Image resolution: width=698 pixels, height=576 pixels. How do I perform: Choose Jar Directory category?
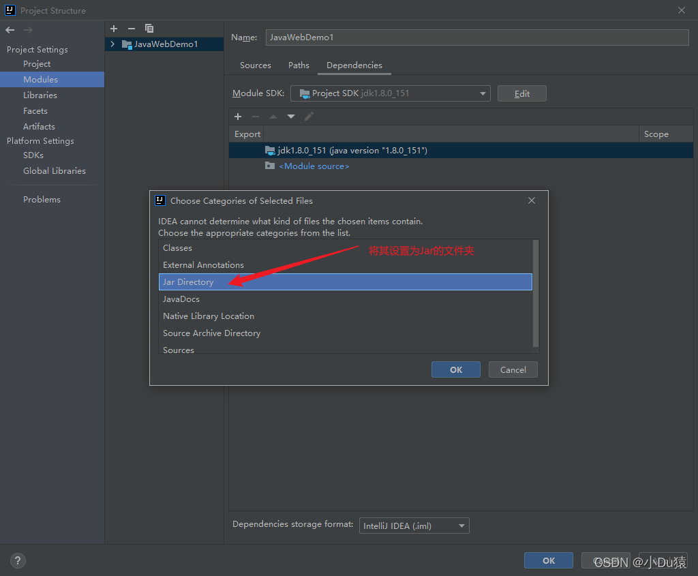[346, 282]
